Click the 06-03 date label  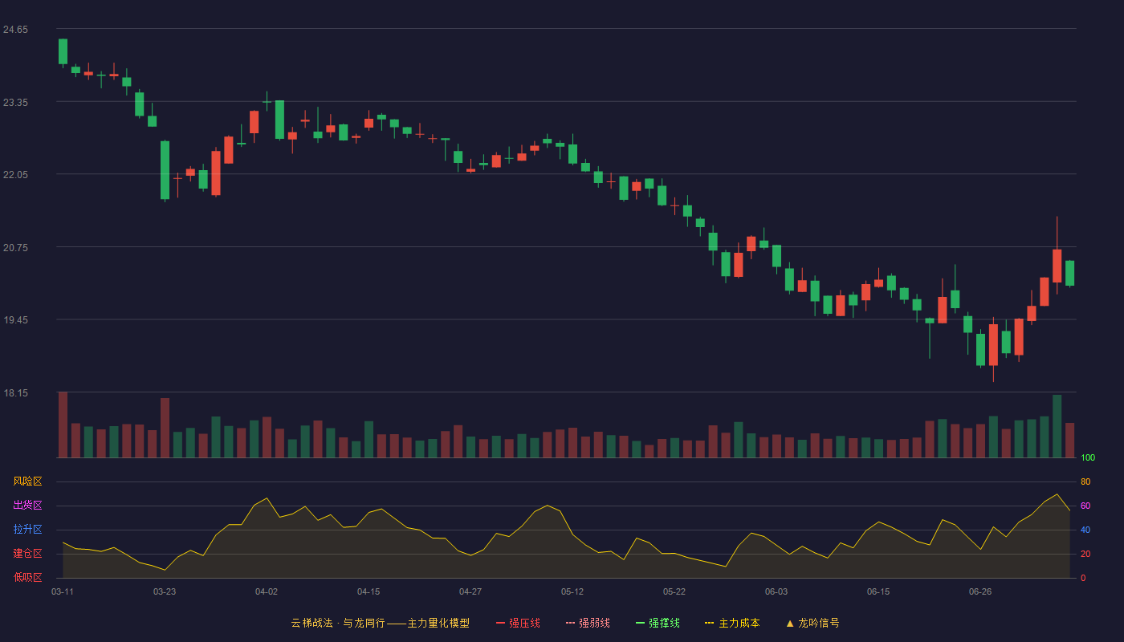(x=776, y=591)
